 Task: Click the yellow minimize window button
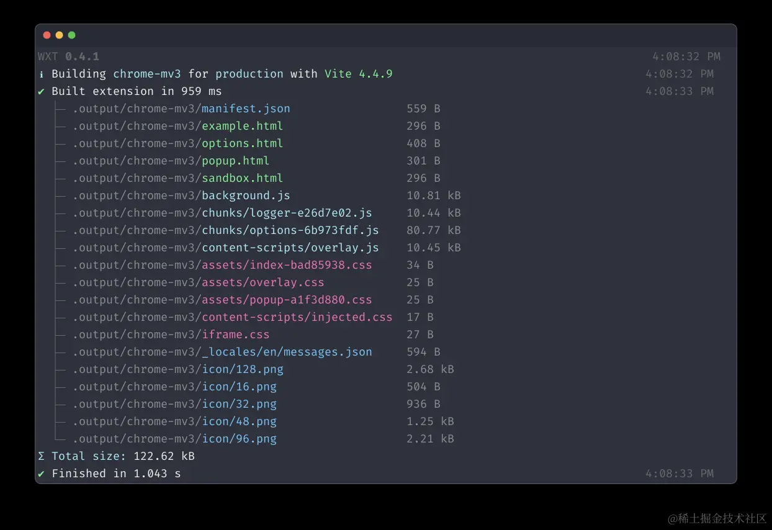(x=60, y=35)
